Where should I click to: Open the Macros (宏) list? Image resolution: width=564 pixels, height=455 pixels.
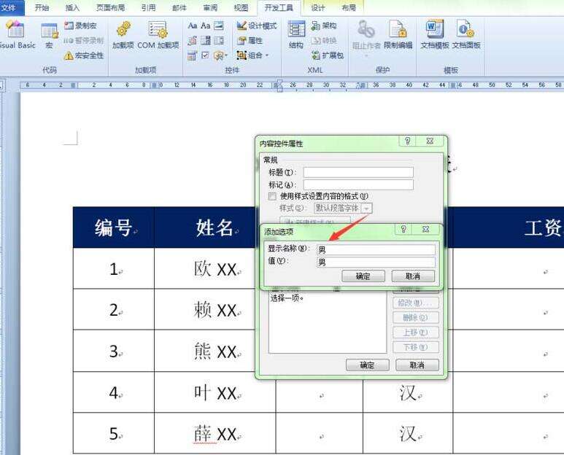pyautogui.click(x=50, y=35)
